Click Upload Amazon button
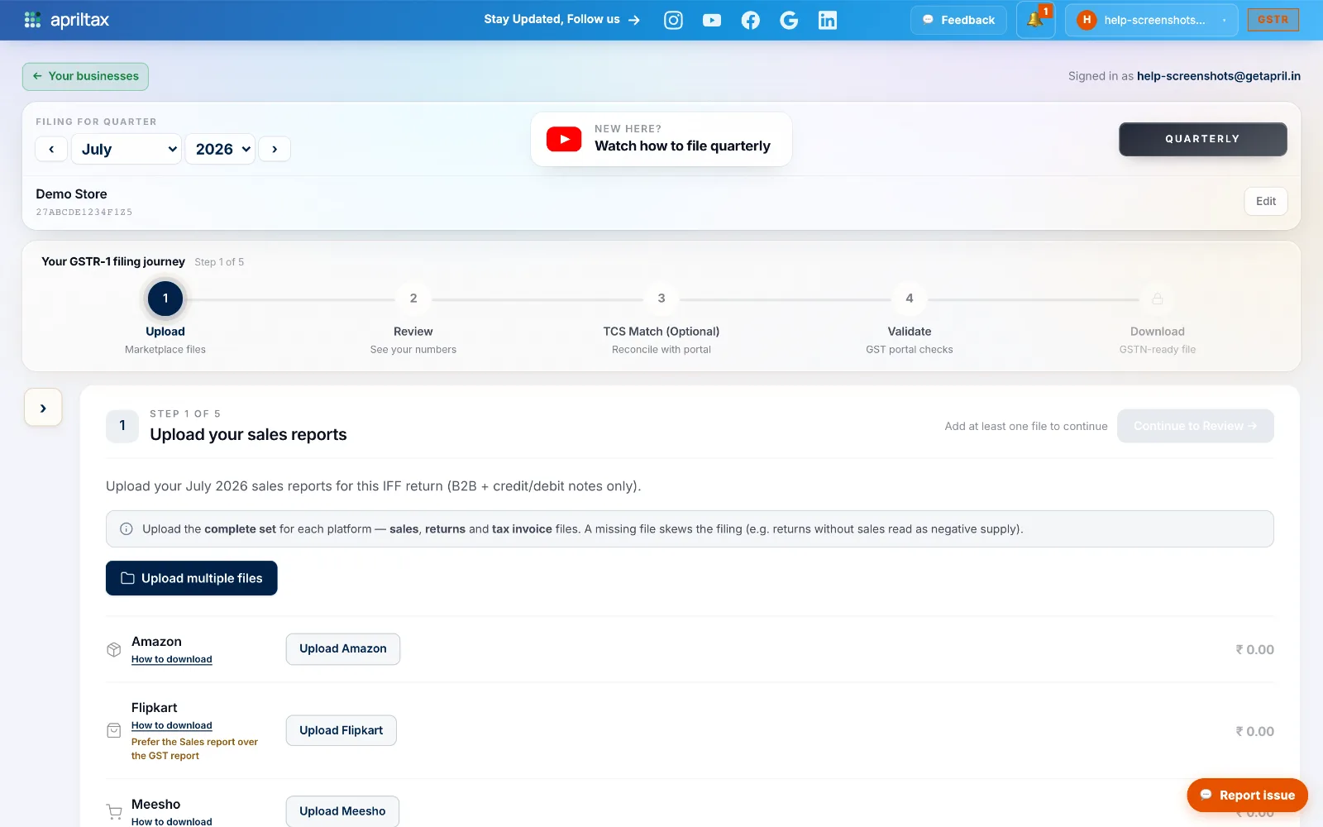The height and width of the screenshot is (827, 1323). [343, 649]
